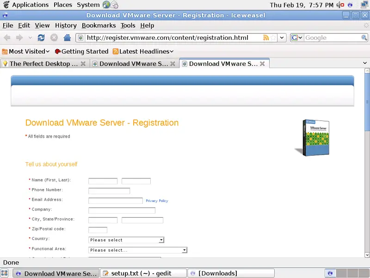Expand the Most Visited bookmarks folder
Viewport: 370px width, 278px height.
(x=26, y=51)
